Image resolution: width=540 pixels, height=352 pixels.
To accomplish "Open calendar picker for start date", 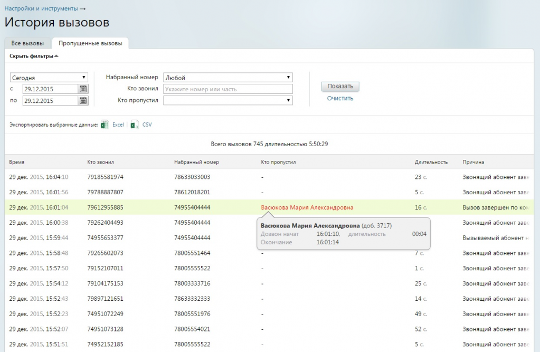I will click(83, 89).
